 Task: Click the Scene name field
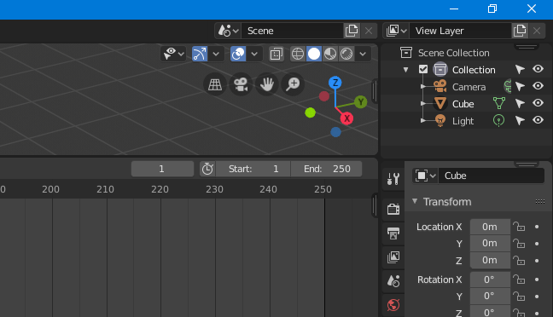pos(292,31)
